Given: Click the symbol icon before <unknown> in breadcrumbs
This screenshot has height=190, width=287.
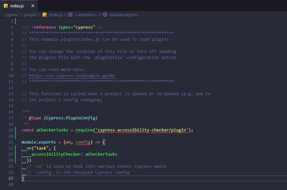Looking at the screenshot, I should click(71, 15).
